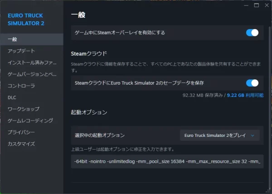Click the launch options text field
This screenshot has height=194, width=272.
tap(167, 161)
